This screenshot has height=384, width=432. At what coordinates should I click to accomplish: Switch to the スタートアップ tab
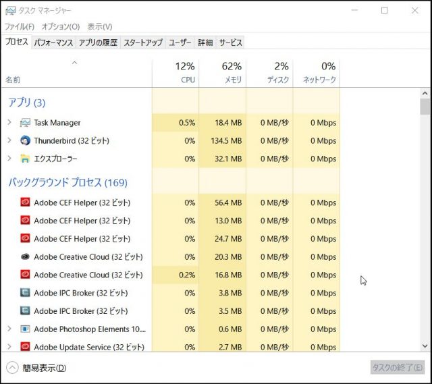pos(143,43)
